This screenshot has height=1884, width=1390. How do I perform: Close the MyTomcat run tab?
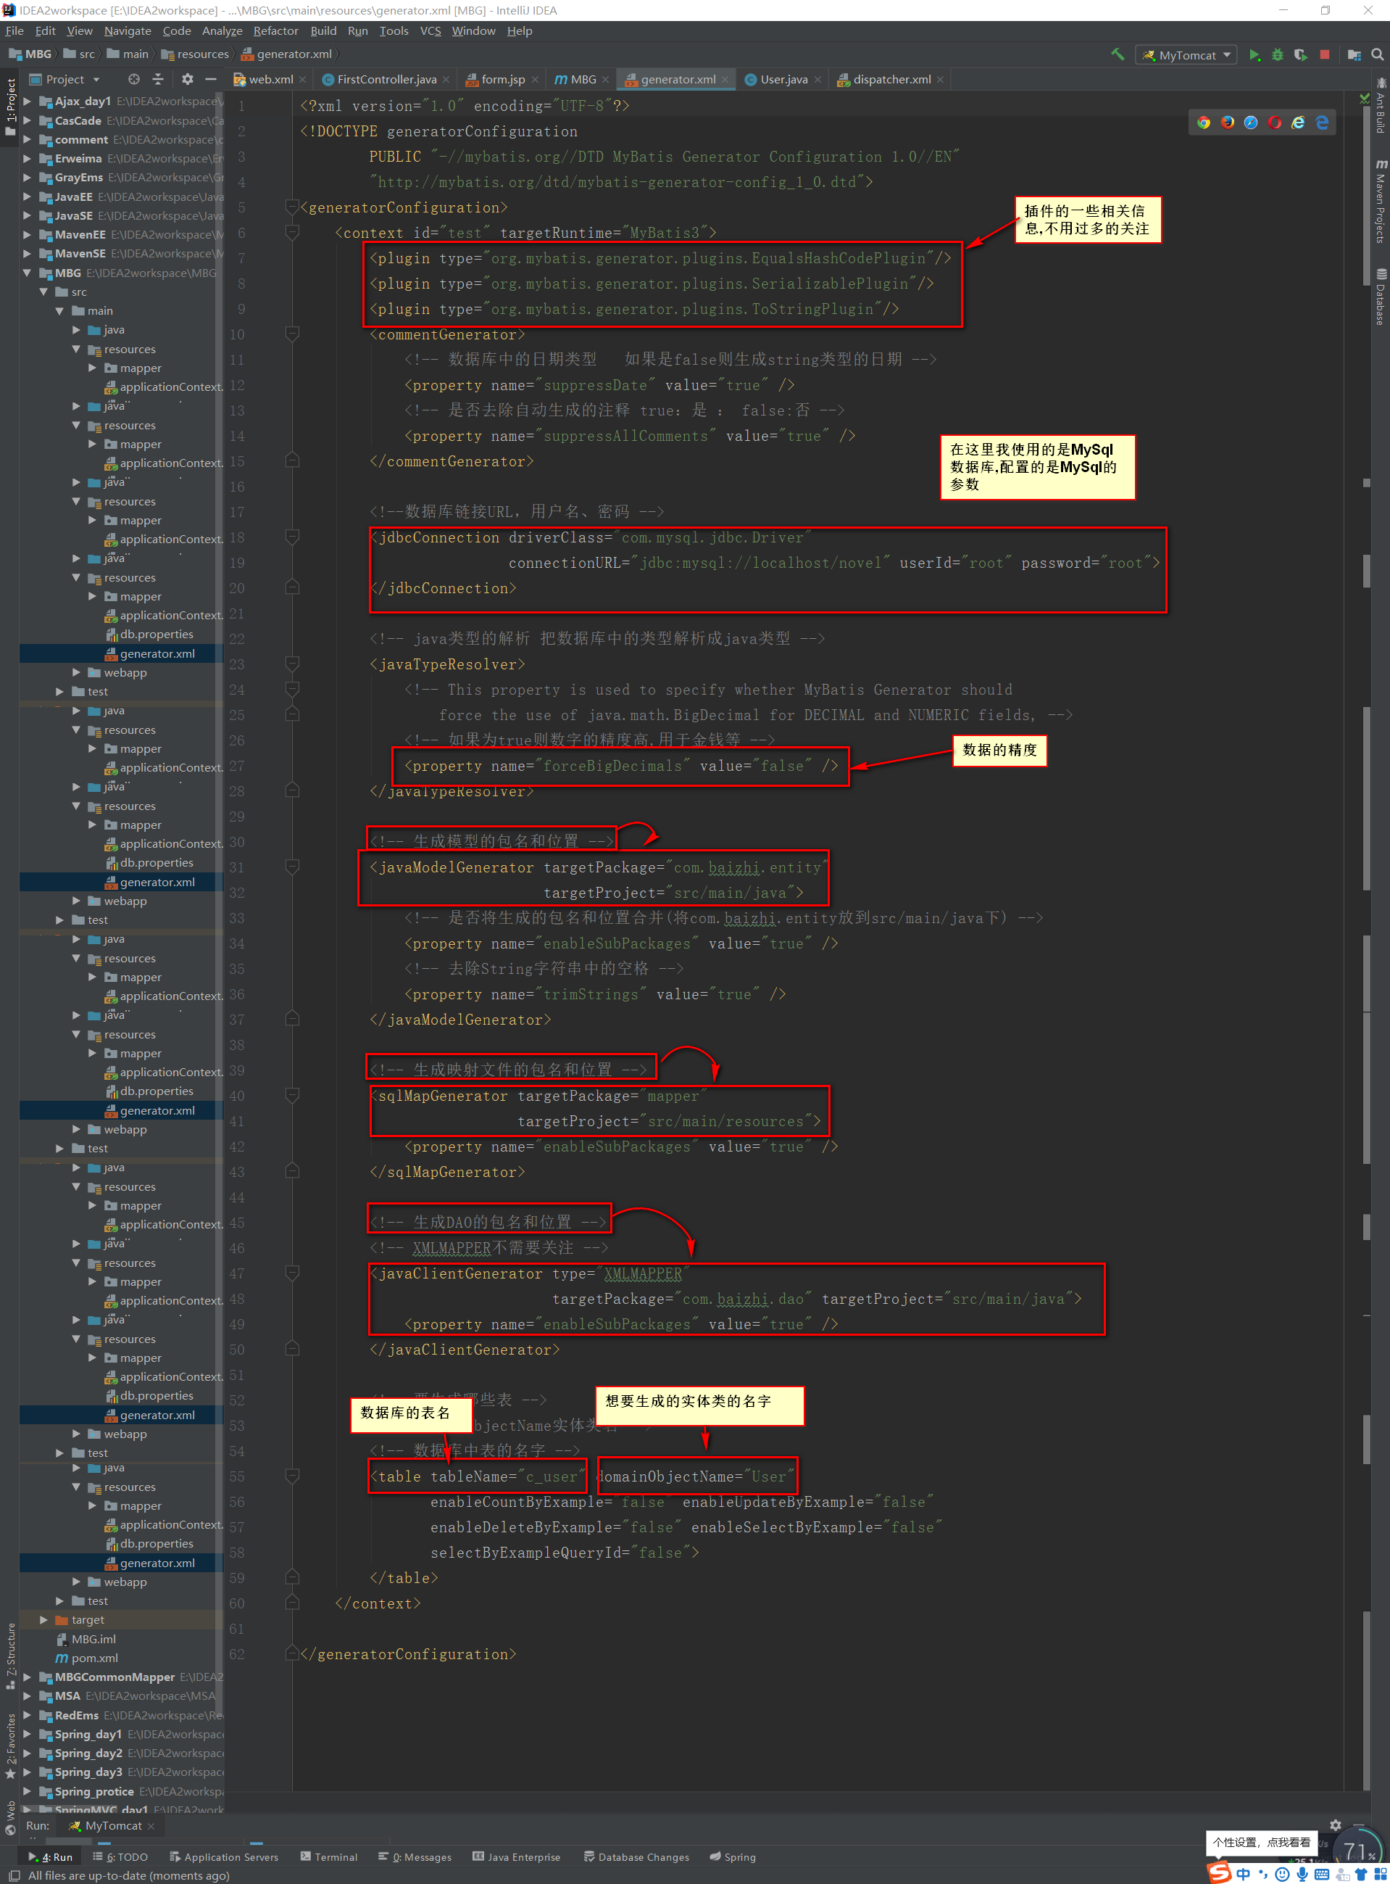pyautogui.click(x=151, y=1826)
